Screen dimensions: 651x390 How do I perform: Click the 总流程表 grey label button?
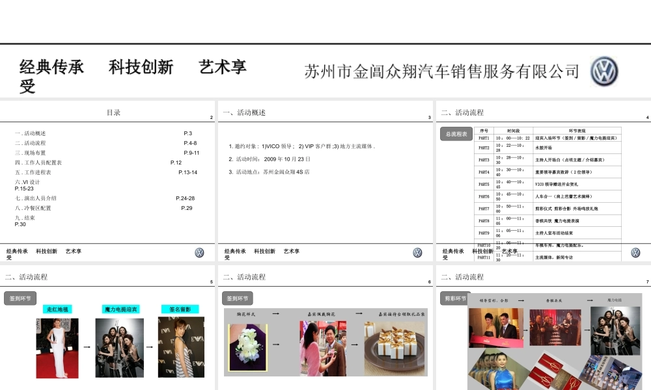pyautogui.click(x=456, y=134)
